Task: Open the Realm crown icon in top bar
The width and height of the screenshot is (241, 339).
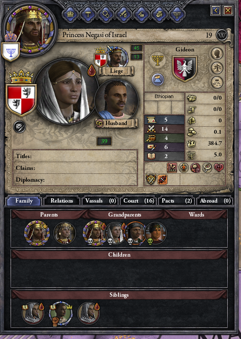Action: coord(70,14)
